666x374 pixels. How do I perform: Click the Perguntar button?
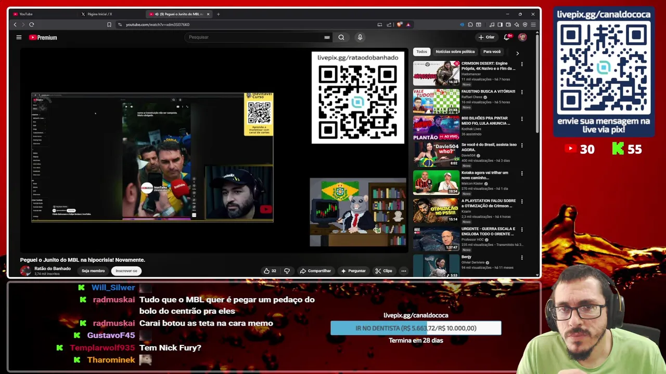coord(353,271)
